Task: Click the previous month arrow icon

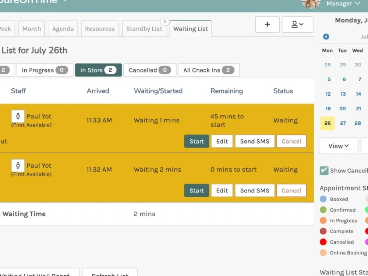Action: tap(326, 36)
